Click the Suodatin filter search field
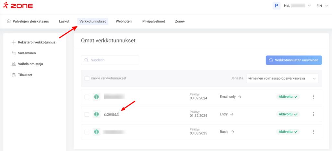Viewport: 332px width, 151px height. (110, 60)
